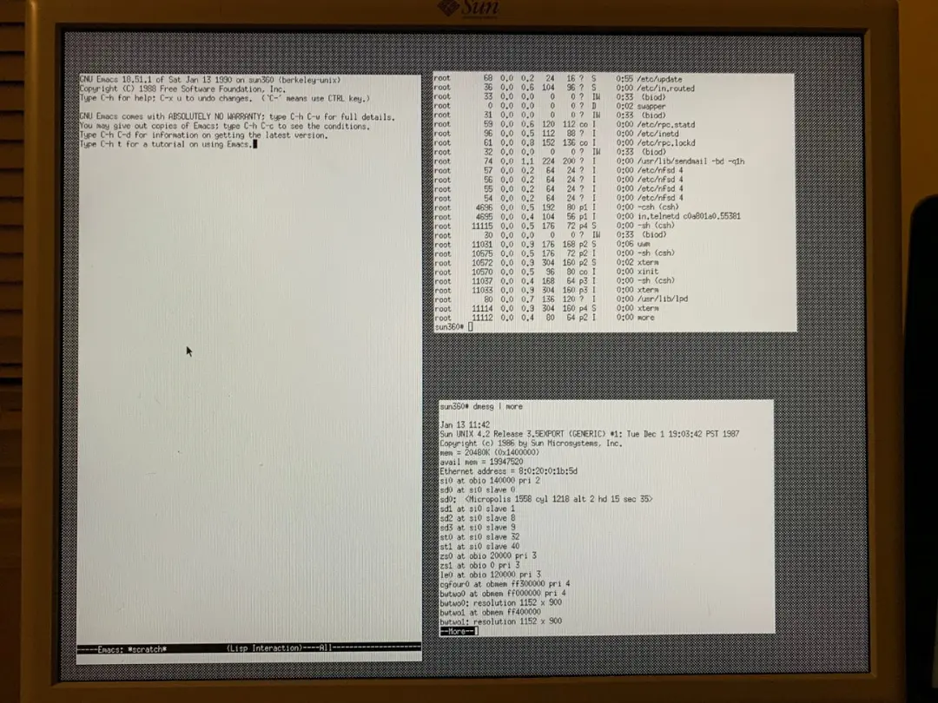938x703 pixels.
Task: Click the 'Jan 13 11:42' timestamp line
Action: (465, 425)
